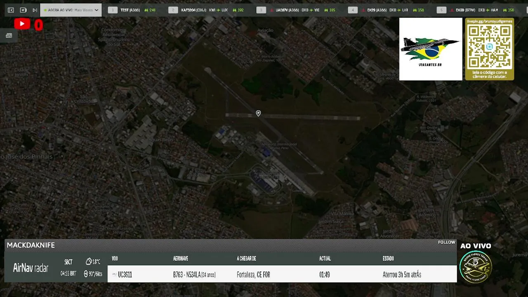
Task: Click the temperature icon next to 18°C
Action: tap(89, 262)
